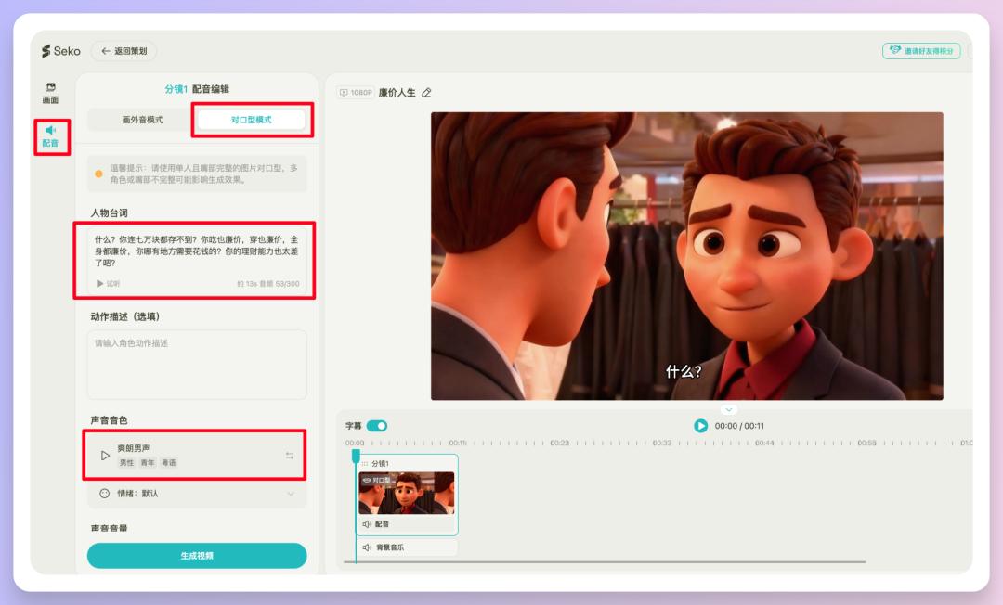The height and width of the screenshot is (605, 1003).
Task: Click the timeline horizontal scrollbar
Action: point(605,562)
